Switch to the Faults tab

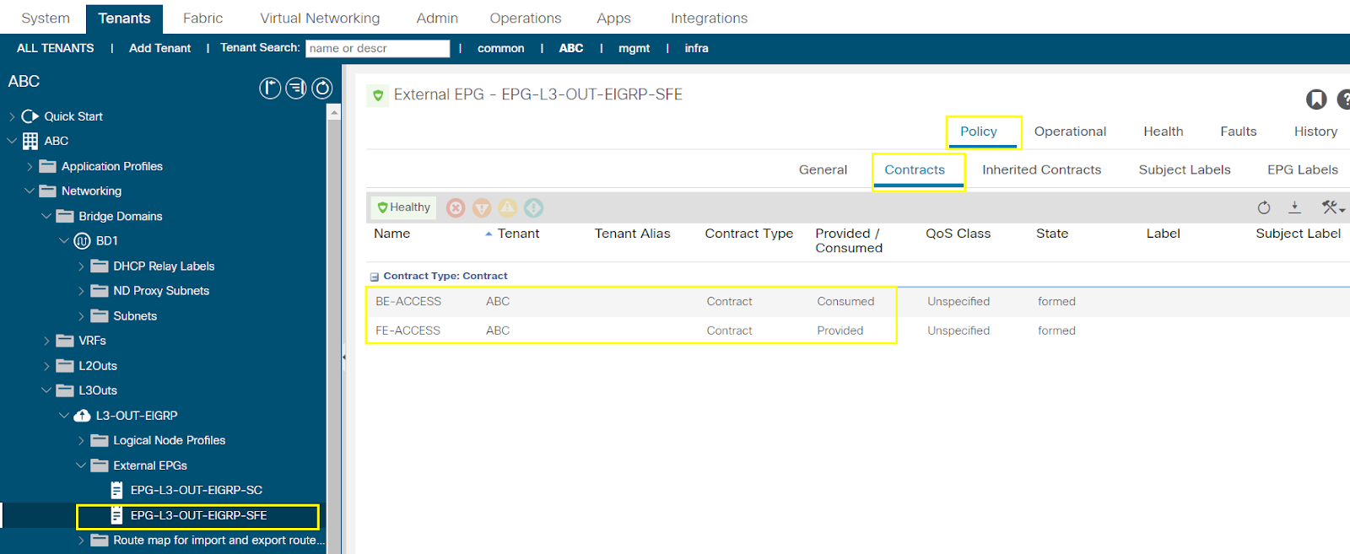(x=1239, y=132)
